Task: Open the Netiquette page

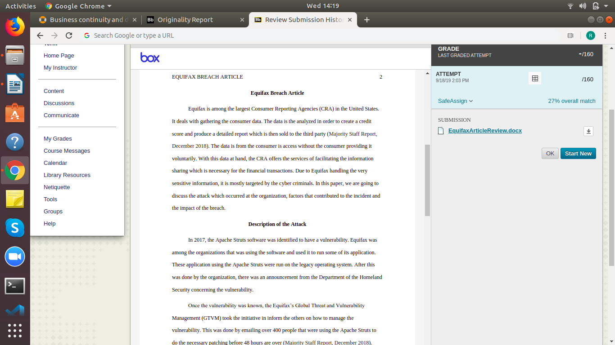Action: coord(57,187)
